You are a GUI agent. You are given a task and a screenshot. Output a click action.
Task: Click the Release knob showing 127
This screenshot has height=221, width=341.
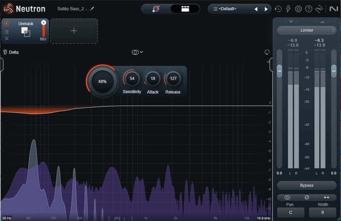pyautogui.click(x=173, y=79)
